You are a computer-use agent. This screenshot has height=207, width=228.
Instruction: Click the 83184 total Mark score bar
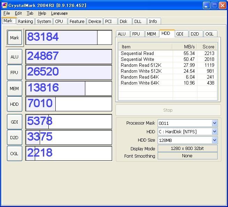[x=69, y=37]
